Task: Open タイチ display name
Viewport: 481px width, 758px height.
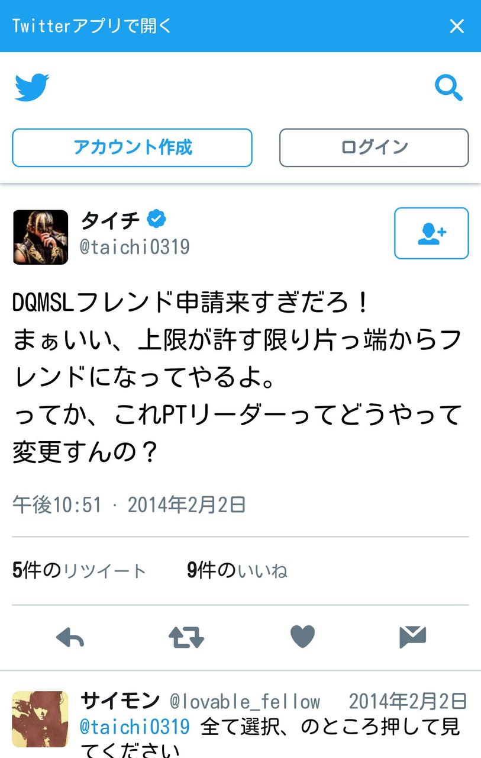Action: (110, 220)
